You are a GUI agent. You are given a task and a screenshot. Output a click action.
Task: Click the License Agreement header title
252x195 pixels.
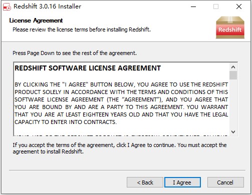(36, 20)
